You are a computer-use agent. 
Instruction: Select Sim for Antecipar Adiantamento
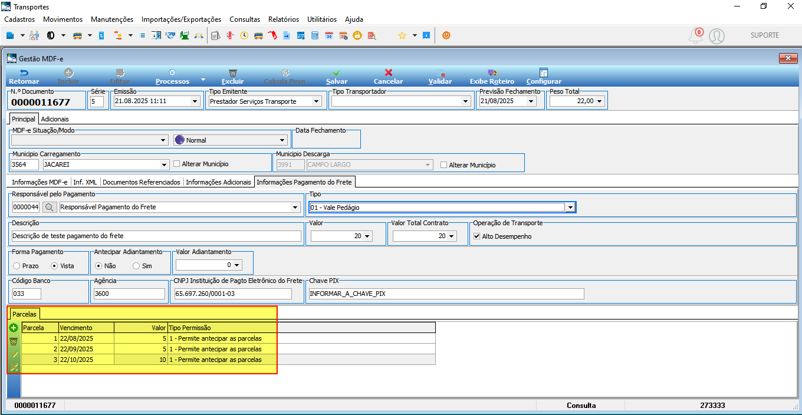[136, 266]
